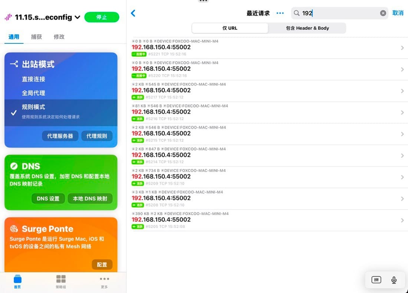Open details chevron for request #5209
This screenshot has height=293, width=408.
click(402, 177)
